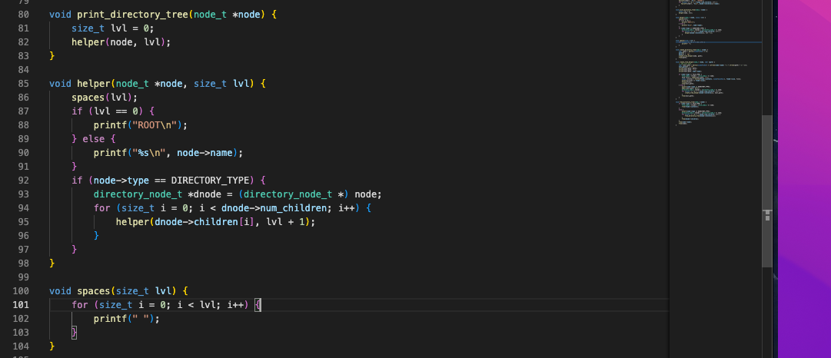831x358 pixels.
Task: Select line 100 via its line number
Action: click(22, 291)
